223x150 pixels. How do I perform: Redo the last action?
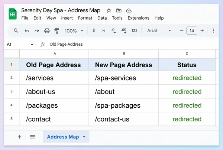click(x=37, y=31)
